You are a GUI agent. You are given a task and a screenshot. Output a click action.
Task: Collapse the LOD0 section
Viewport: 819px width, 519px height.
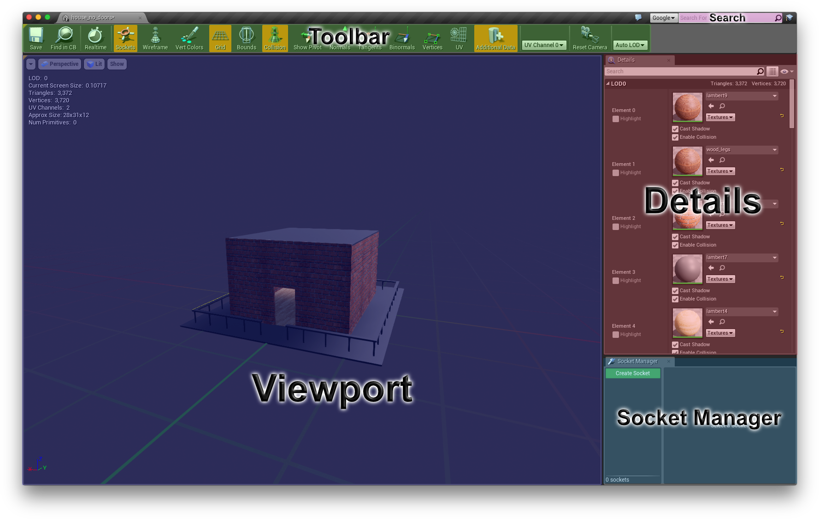tap(607, 83)
